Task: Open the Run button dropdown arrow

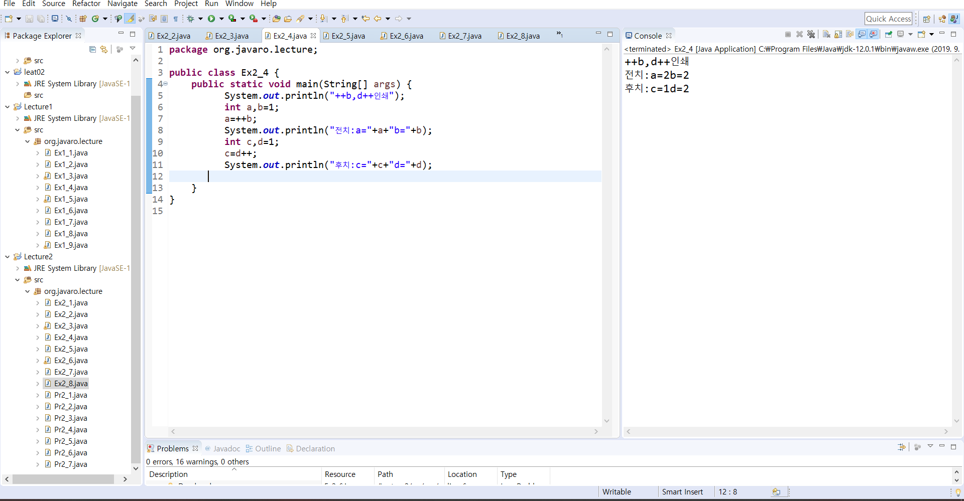Action: (x=221, y=19)
